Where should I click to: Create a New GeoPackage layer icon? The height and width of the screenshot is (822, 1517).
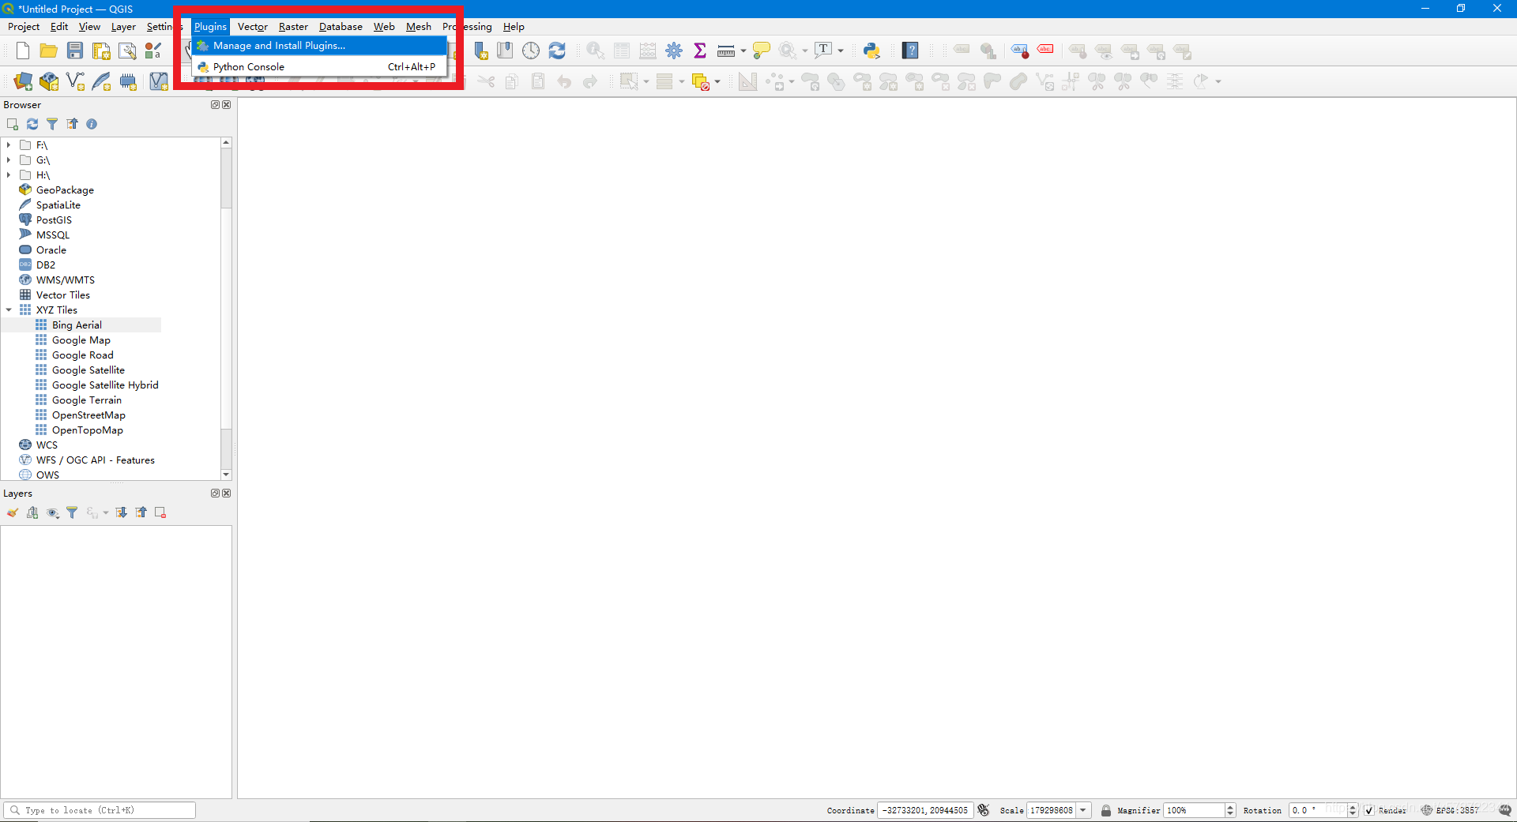pyautogui.click(x=49, y=81)
